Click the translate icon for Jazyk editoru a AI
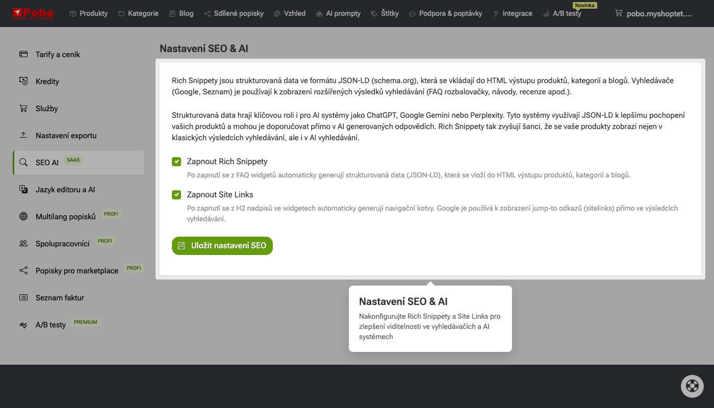 23,189
